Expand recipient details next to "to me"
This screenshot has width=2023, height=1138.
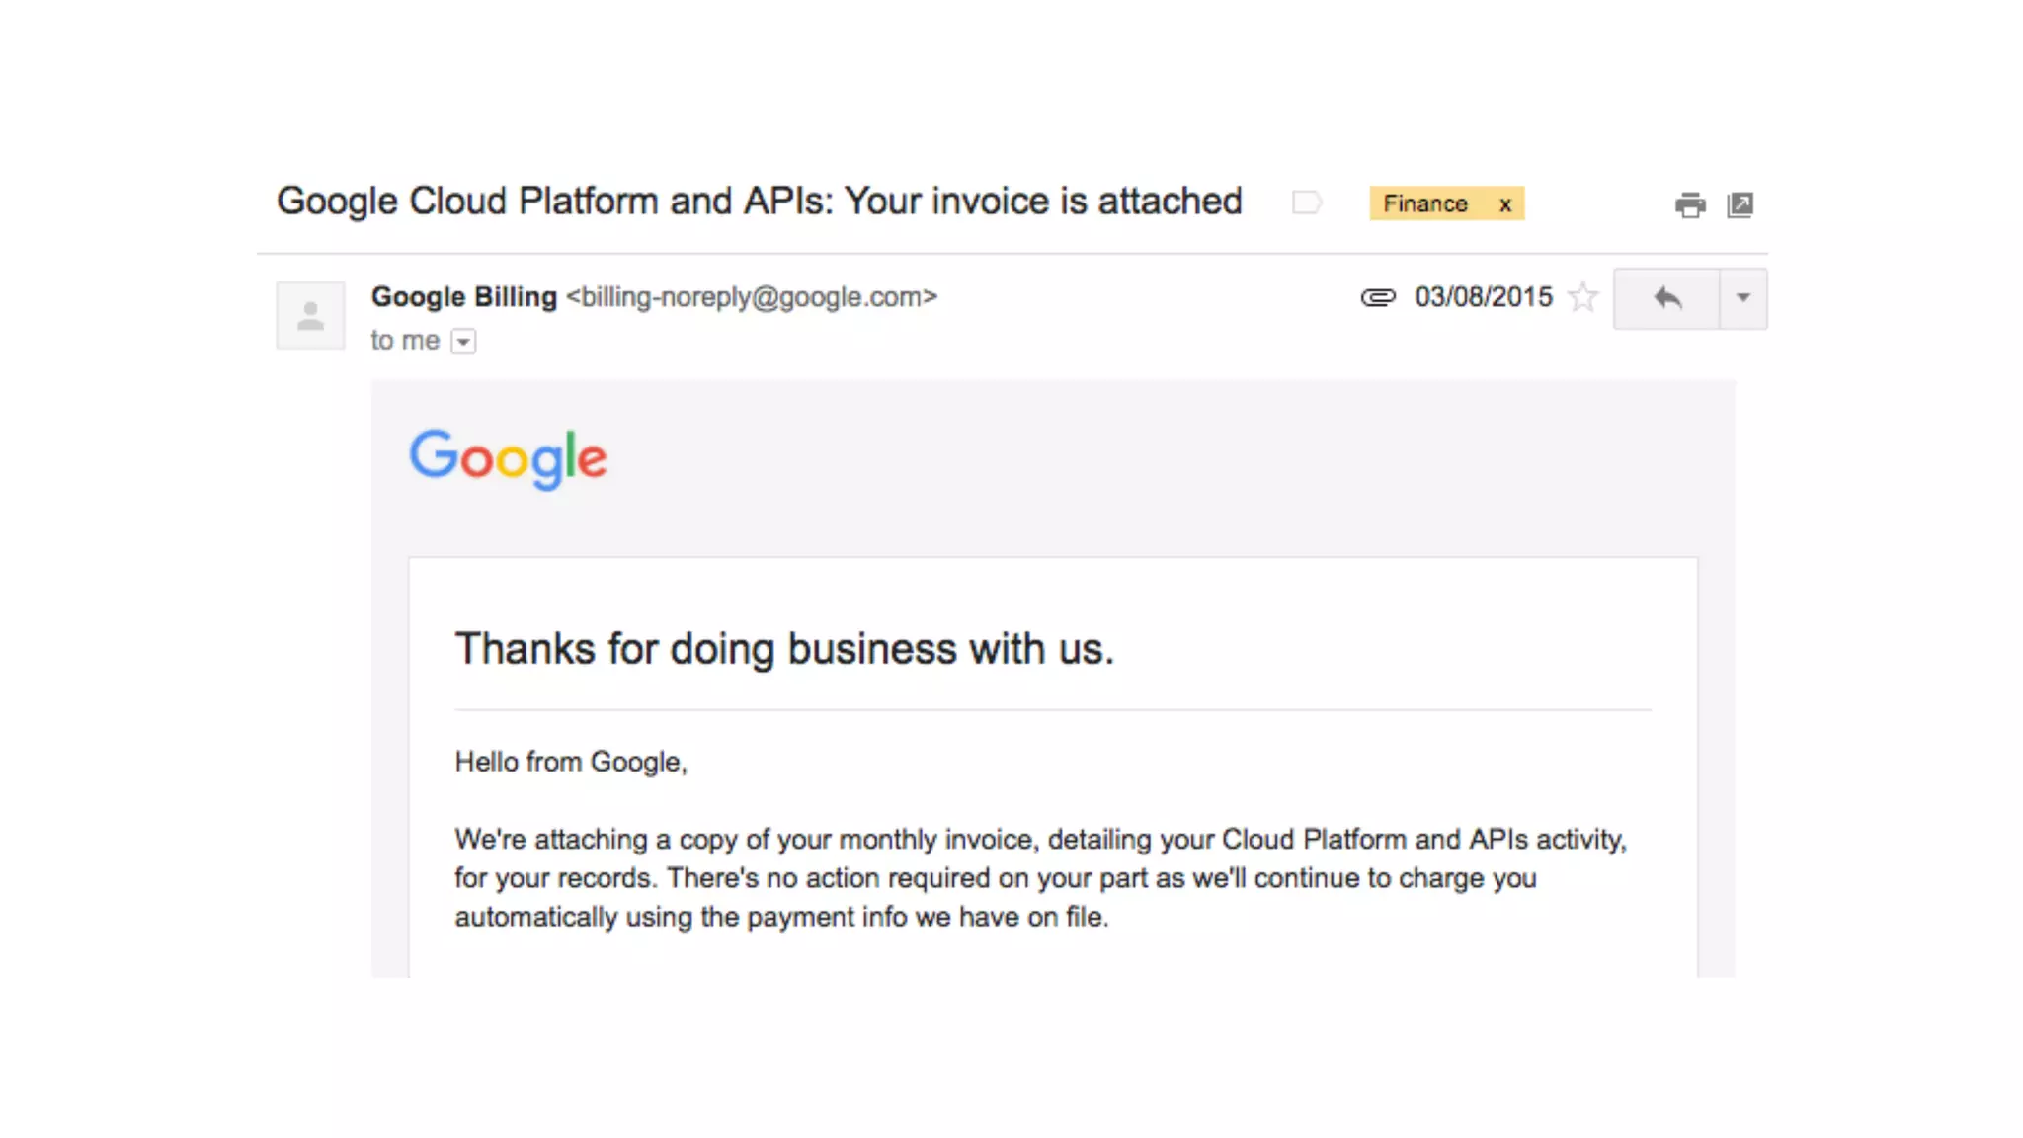click(x=463, y=342)
